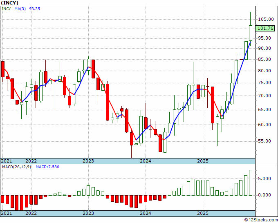
Task: Click 2022 on the price chart timeline
Action: click(x=31, y=161)
